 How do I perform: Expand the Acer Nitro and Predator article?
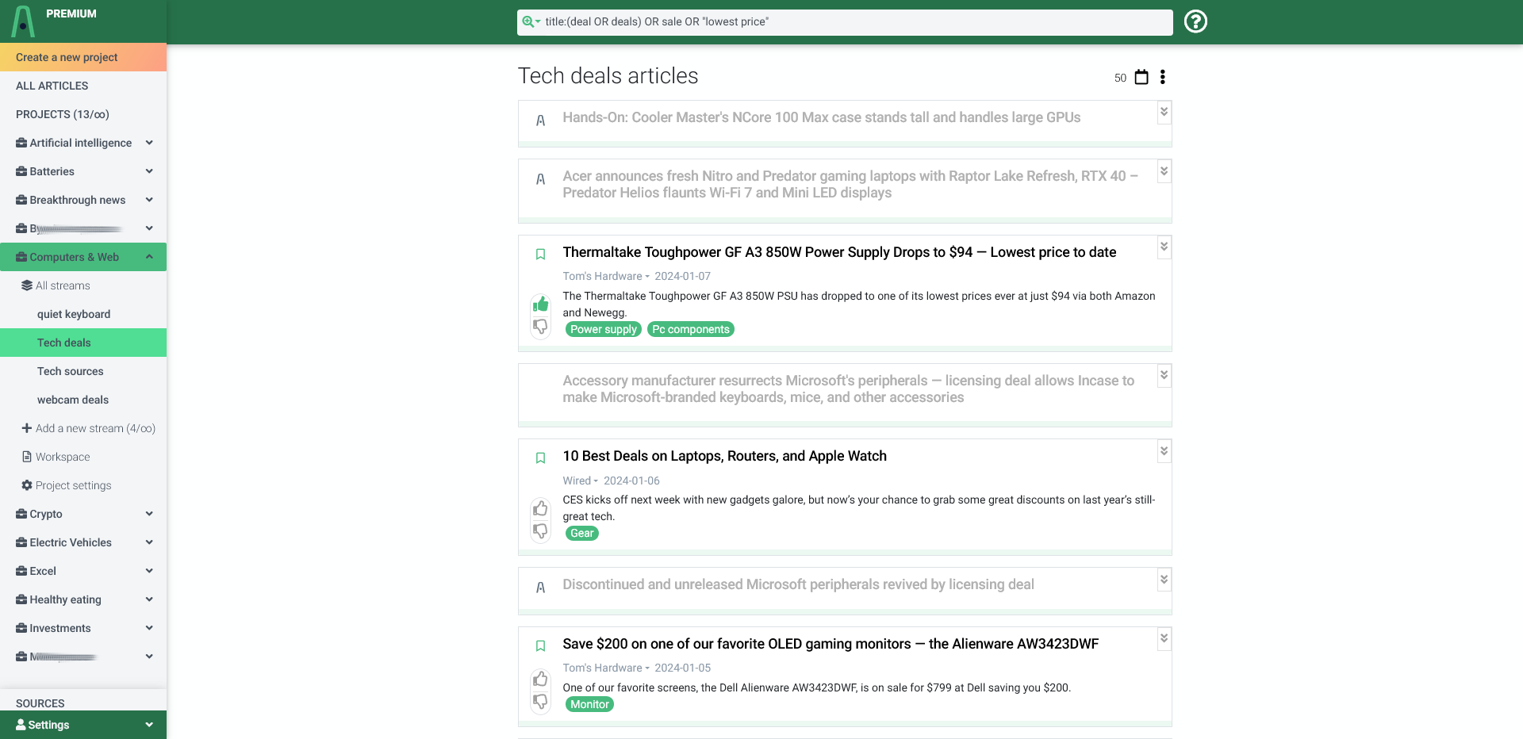tap(1164, 171)
